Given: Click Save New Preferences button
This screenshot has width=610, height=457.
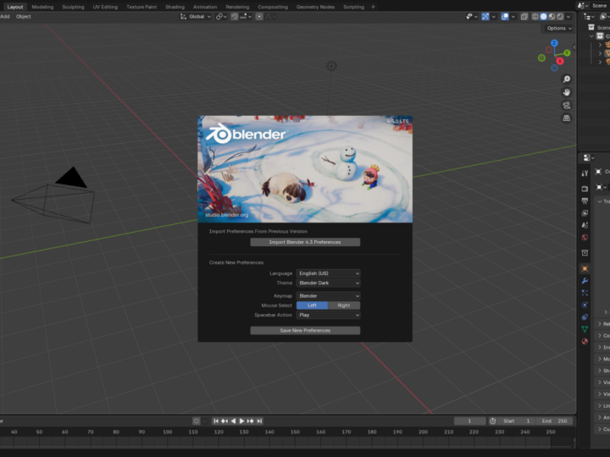Looking at the screenshot, I should point(305,331).
